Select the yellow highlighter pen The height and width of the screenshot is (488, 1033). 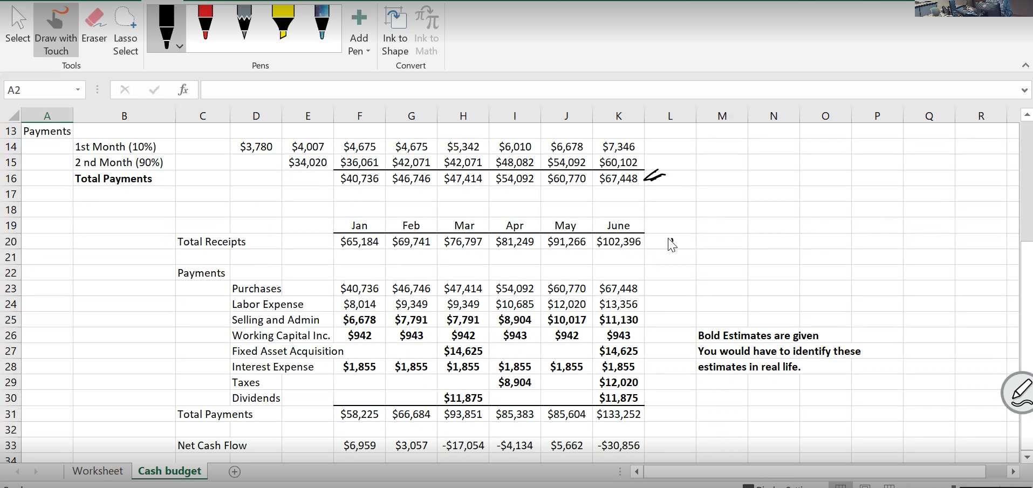283,23
